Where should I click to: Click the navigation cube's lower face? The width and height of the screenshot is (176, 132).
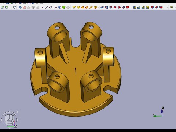coord(9,124)
